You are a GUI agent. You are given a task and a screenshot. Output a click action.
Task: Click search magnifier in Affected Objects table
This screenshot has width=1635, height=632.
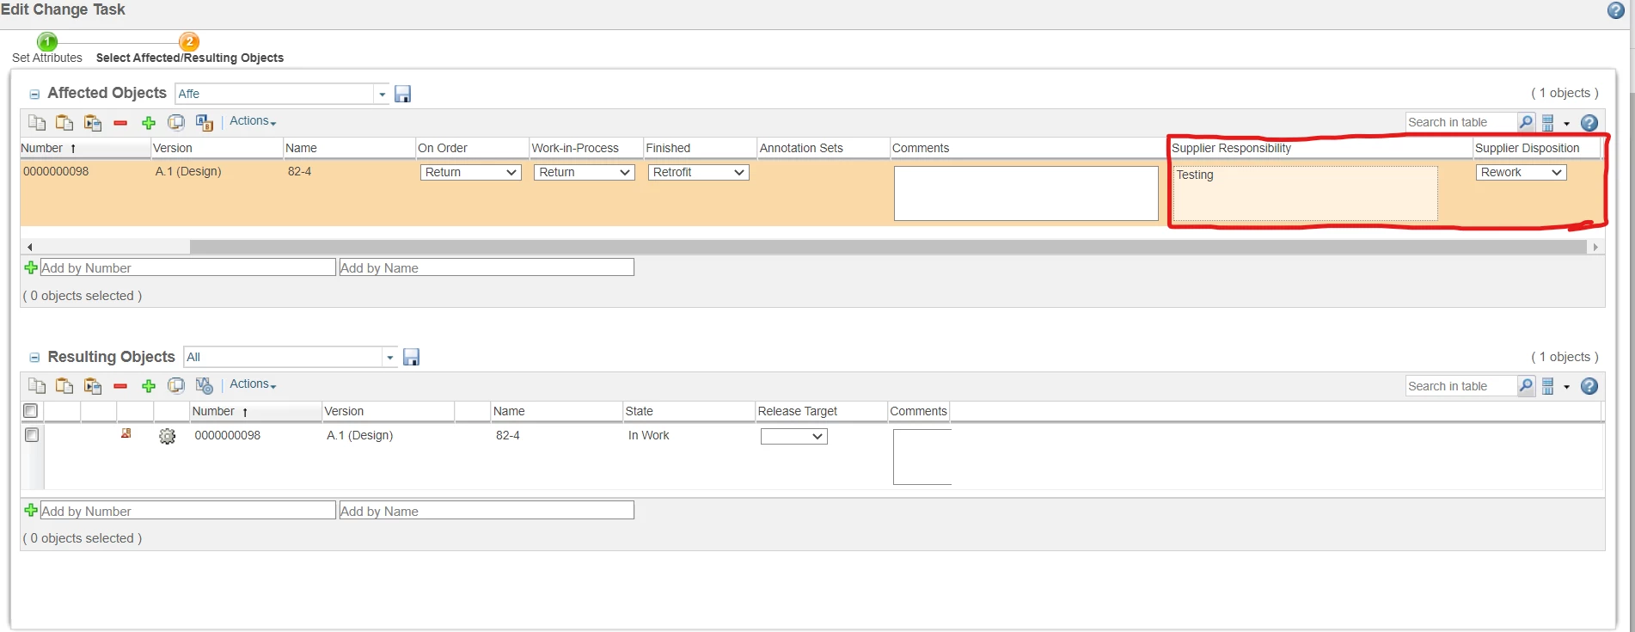pyautogui.click(x=1526, y=122)
